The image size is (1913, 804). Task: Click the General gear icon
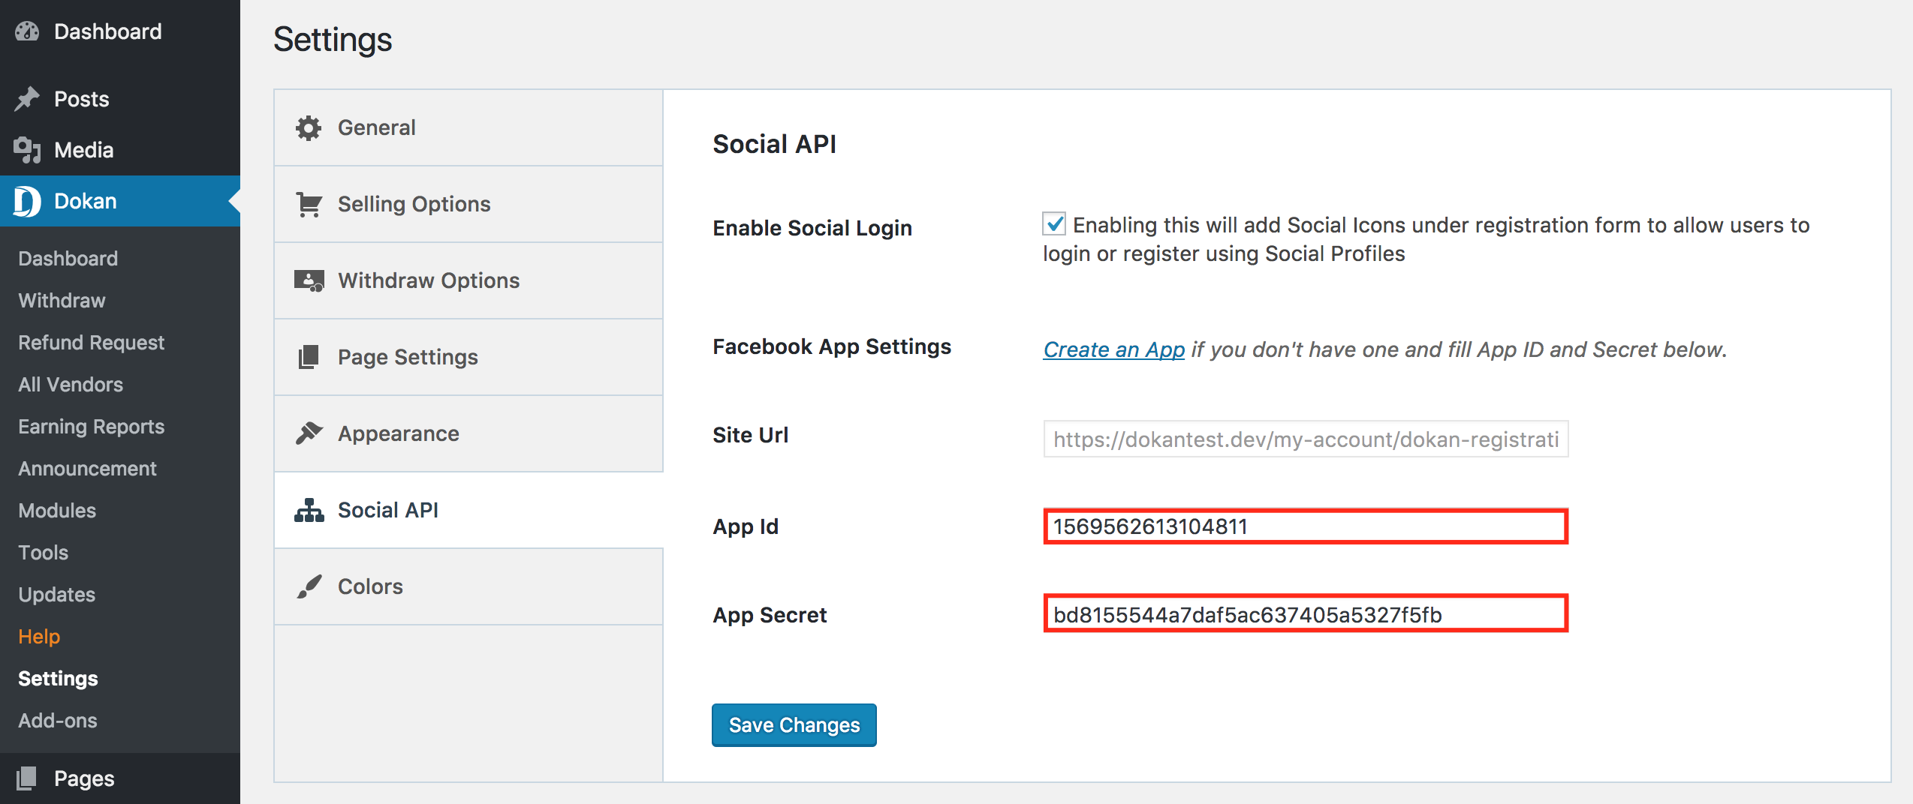pyautogui.click(x=309, y=128)
